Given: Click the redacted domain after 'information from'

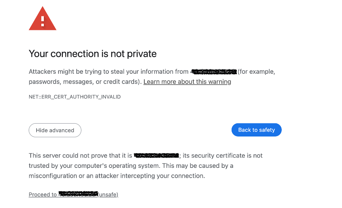Looking at the screenshot, I should coord(214,72).
